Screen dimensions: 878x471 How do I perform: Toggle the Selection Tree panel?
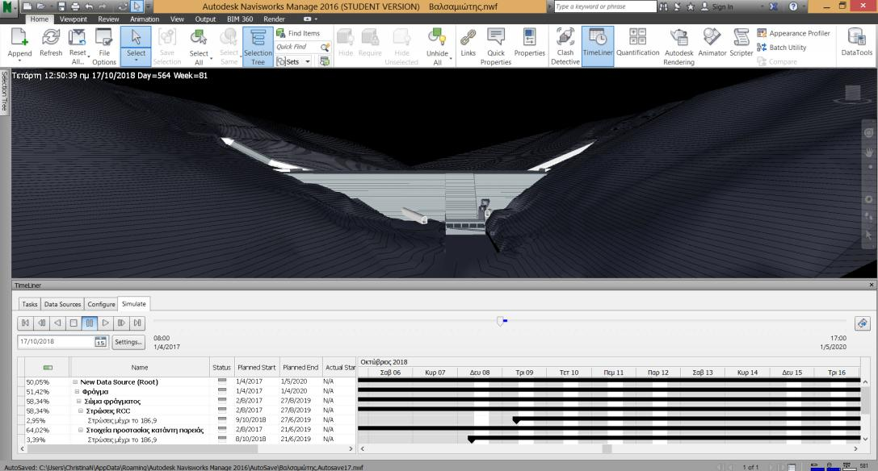click(258, 46)
